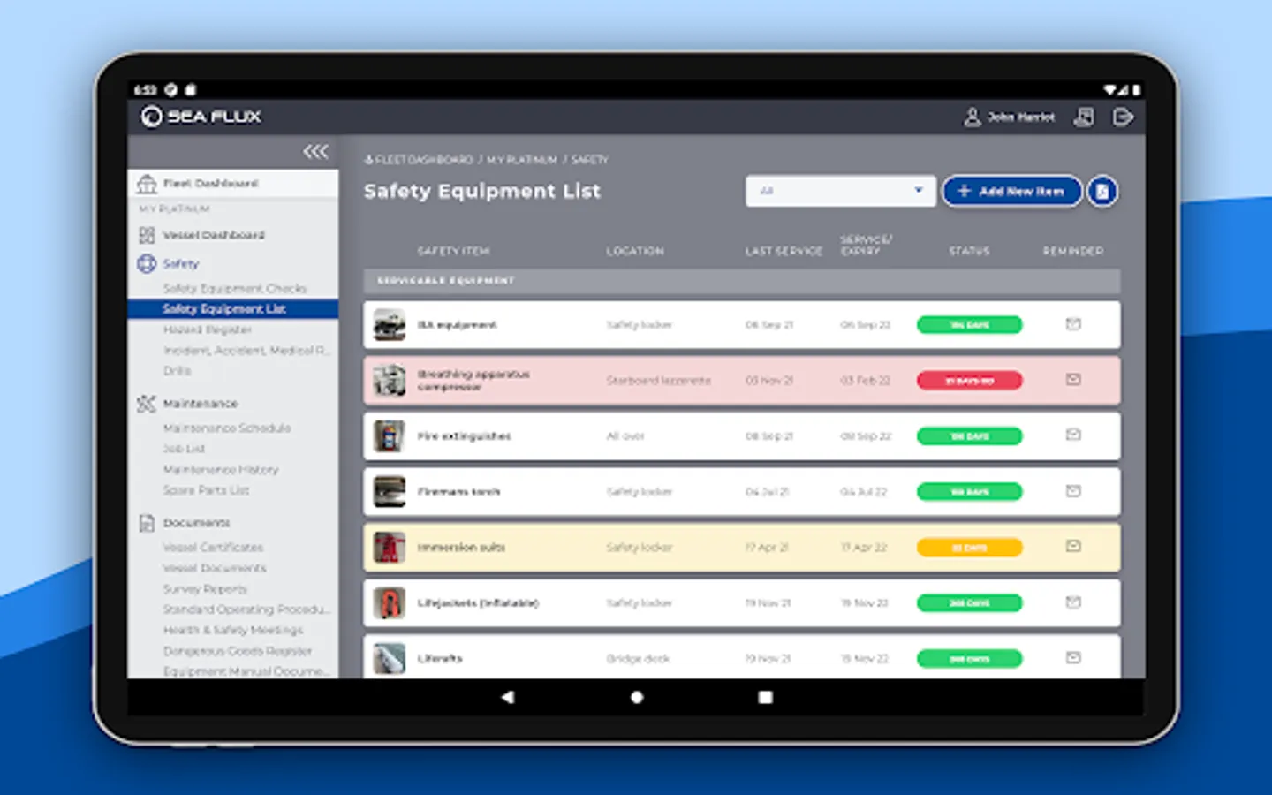Open the music-note documents icon in header

(x=1084, y=117)
